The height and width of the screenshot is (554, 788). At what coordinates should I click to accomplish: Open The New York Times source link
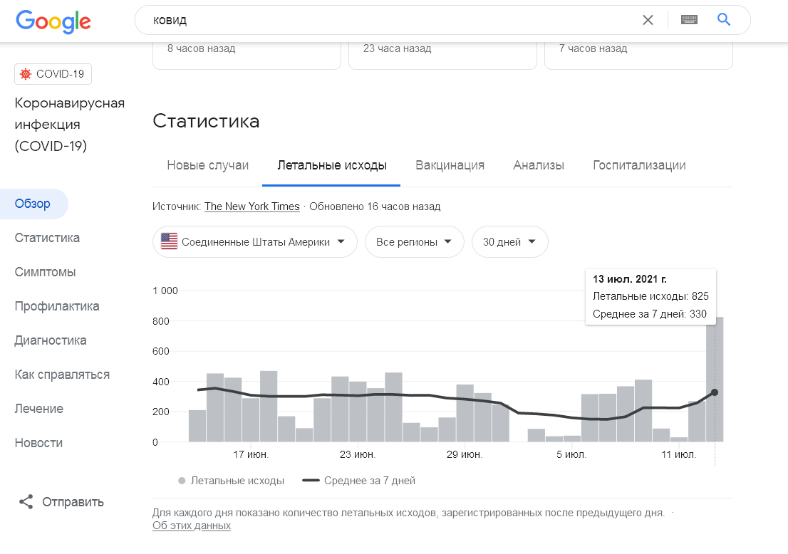click(252, 207)
